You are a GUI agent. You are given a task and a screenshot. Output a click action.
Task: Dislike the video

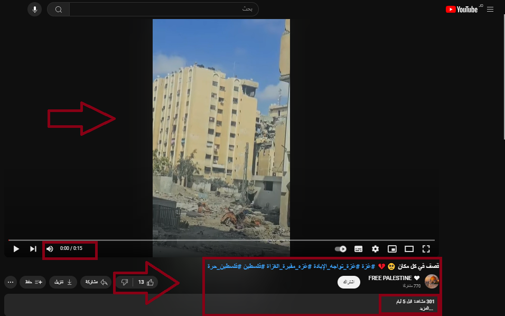point(125,282)
